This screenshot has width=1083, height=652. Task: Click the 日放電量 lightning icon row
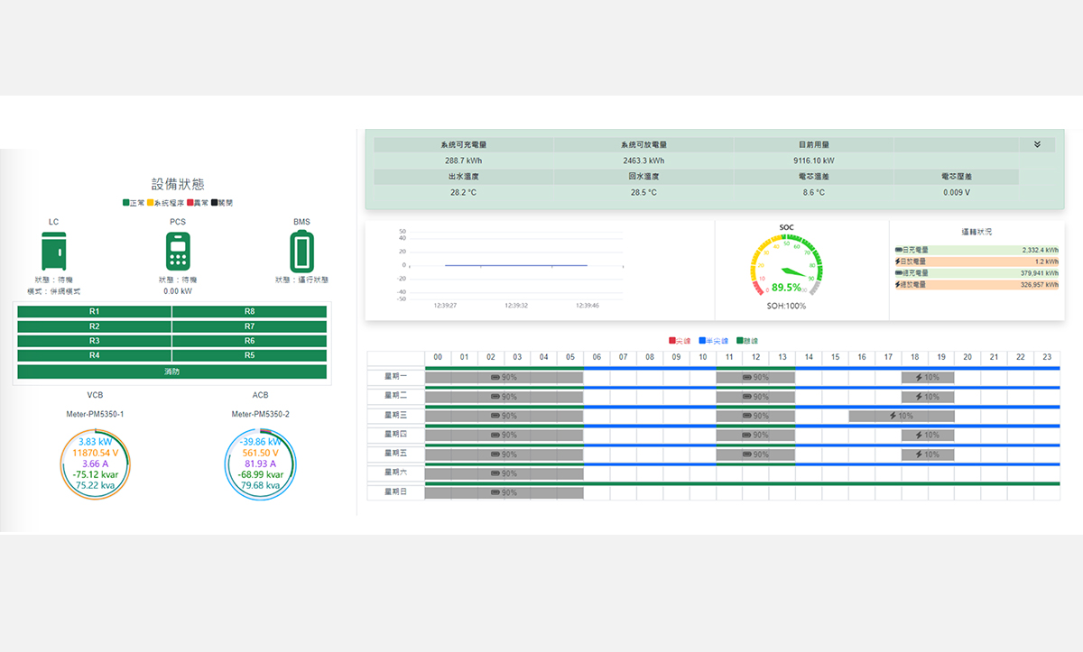pyautogui.click(x=977, y=262)
